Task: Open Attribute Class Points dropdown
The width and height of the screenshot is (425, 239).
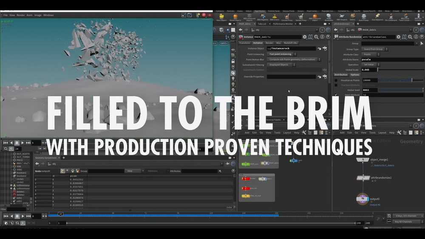Action: (x=371, y=54)
